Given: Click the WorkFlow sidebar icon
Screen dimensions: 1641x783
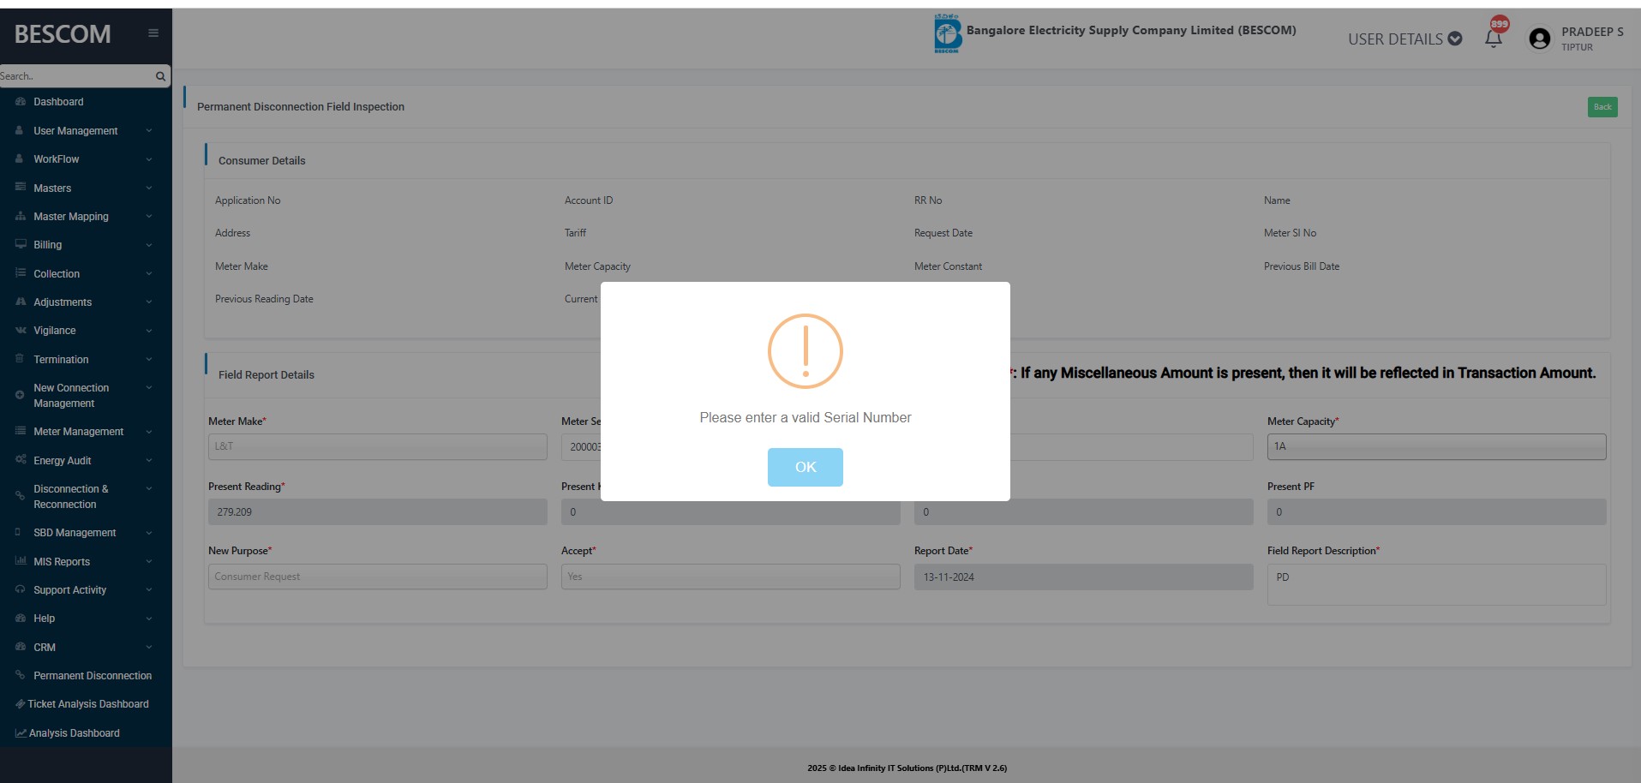Looking at the screenshot, I should [x=20, y=158].
